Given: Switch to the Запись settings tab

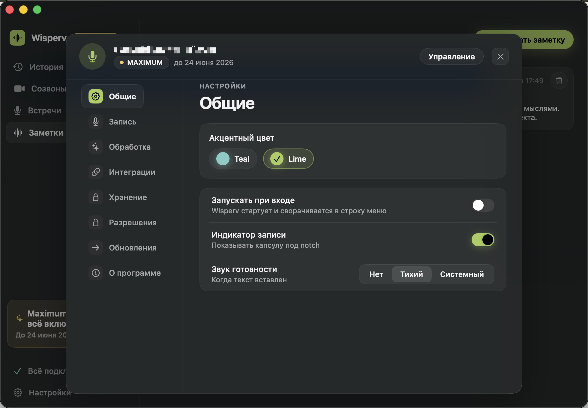Looking at the screenshot, I should [112, 121].
